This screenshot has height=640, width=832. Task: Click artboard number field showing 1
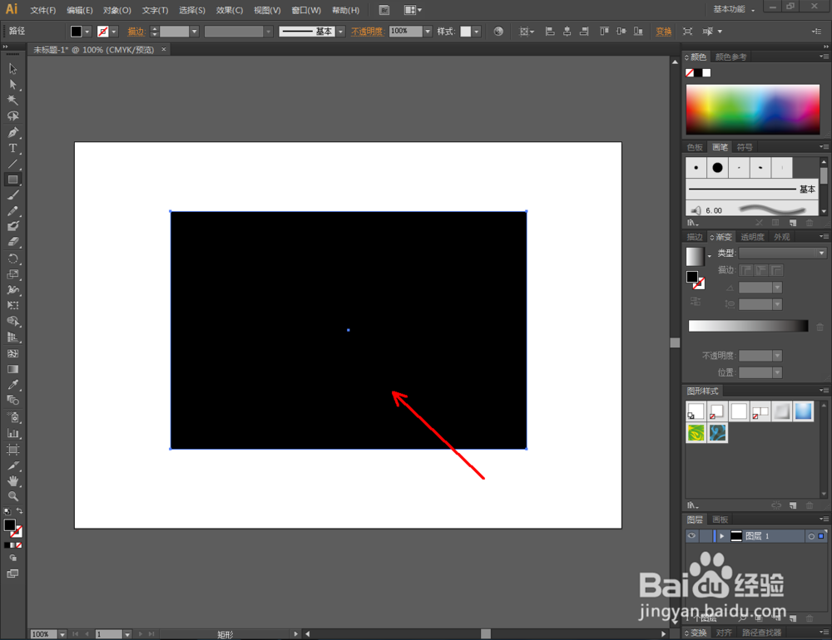pyautogui.click(x=109, y=634)
